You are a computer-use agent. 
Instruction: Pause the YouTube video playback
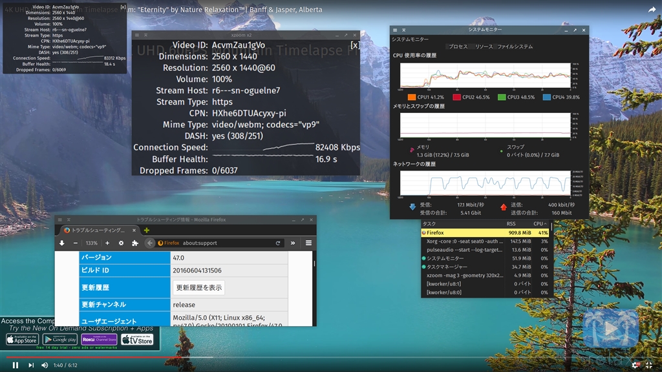[x=16, y=366]
